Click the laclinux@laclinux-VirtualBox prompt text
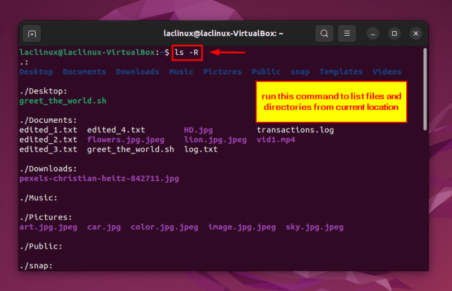Screen dimensions: 452x291 click(x=87, y=53)
